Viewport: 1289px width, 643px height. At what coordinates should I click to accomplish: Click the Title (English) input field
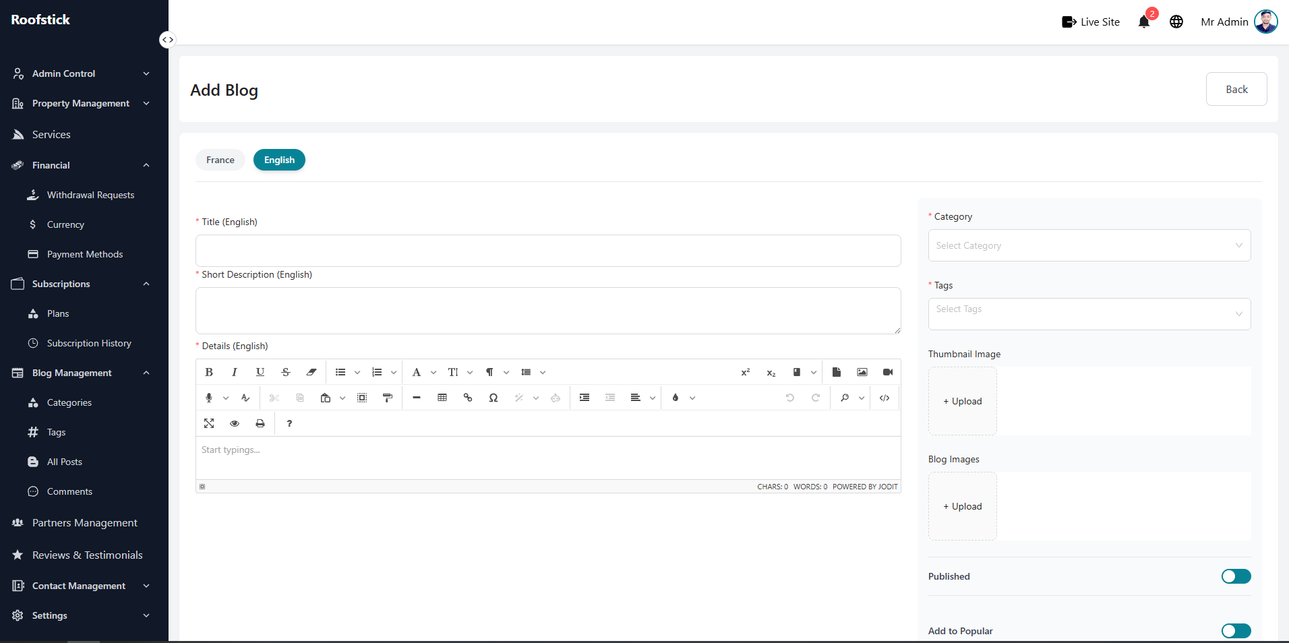[x=548, y=251]
